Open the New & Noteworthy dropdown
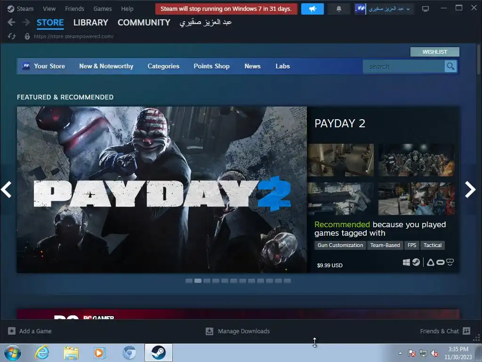Image resolution: width=482 pixels, height=362 pixels. coord(106,66)
